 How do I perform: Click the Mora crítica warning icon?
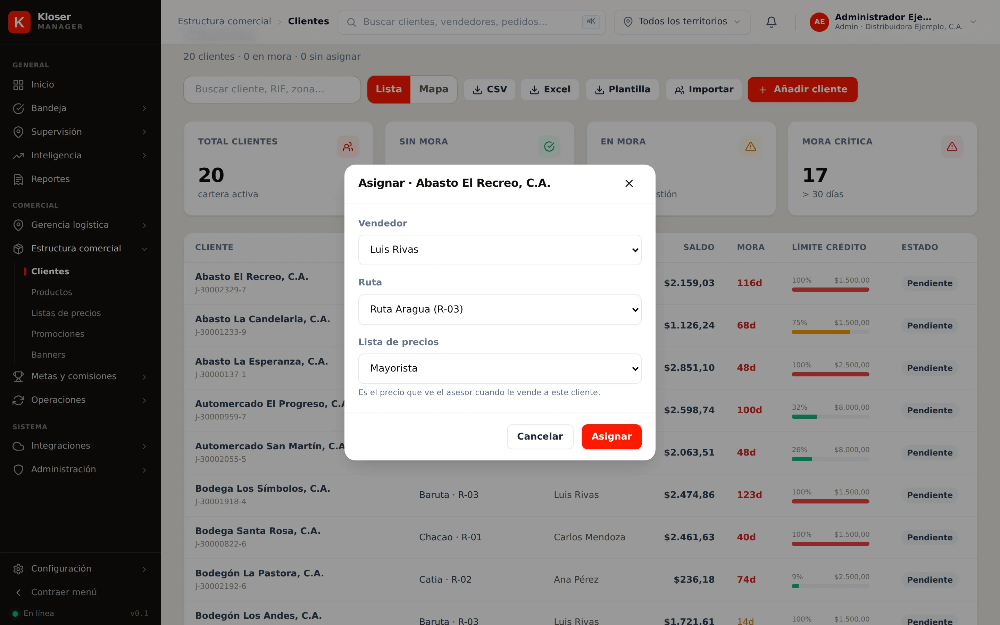[x=952, y=147]
